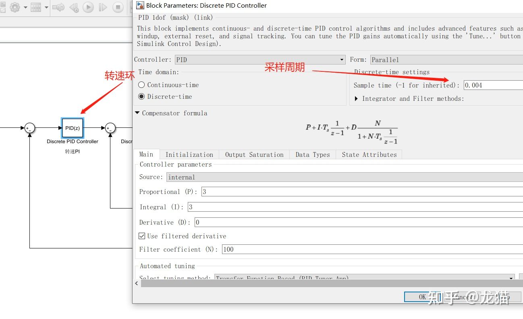Image resolution: width=523 pixels, height=319 pixels.
Task: Run the simulation with Play button
Action: pos(88,7)
